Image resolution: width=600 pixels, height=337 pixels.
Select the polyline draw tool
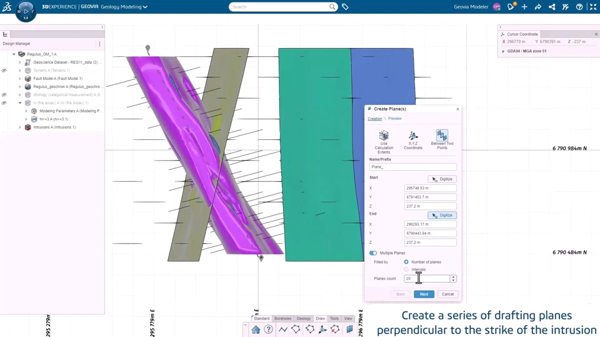click(282, 330)
